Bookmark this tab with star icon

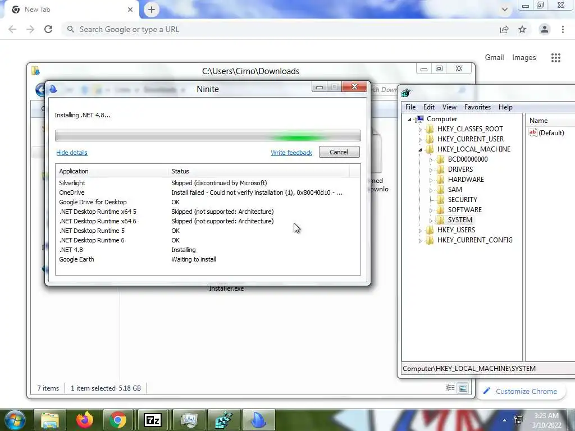click(x=522, y=29)
